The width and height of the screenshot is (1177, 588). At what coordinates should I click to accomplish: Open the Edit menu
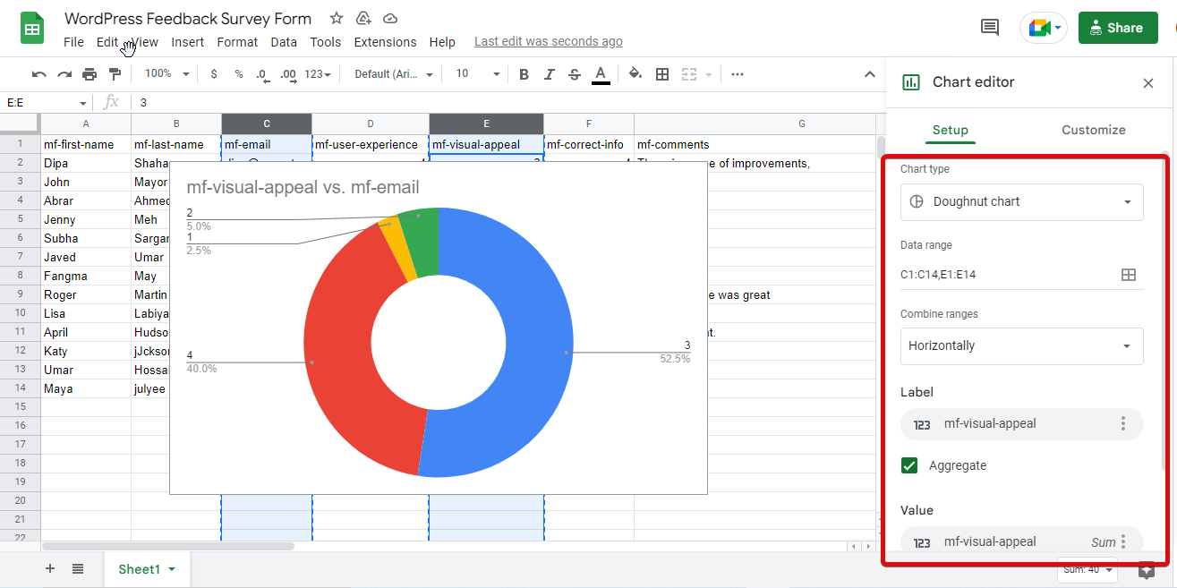[107, 42]
